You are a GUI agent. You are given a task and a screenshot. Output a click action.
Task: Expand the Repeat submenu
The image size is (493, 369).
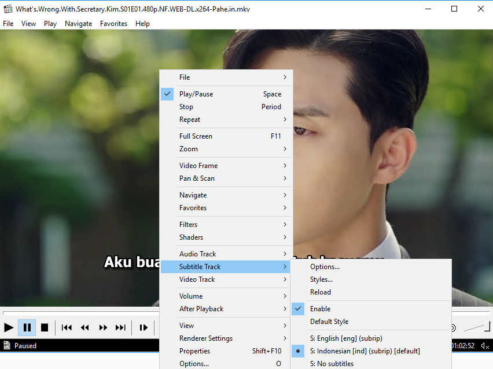pos(226,120)
